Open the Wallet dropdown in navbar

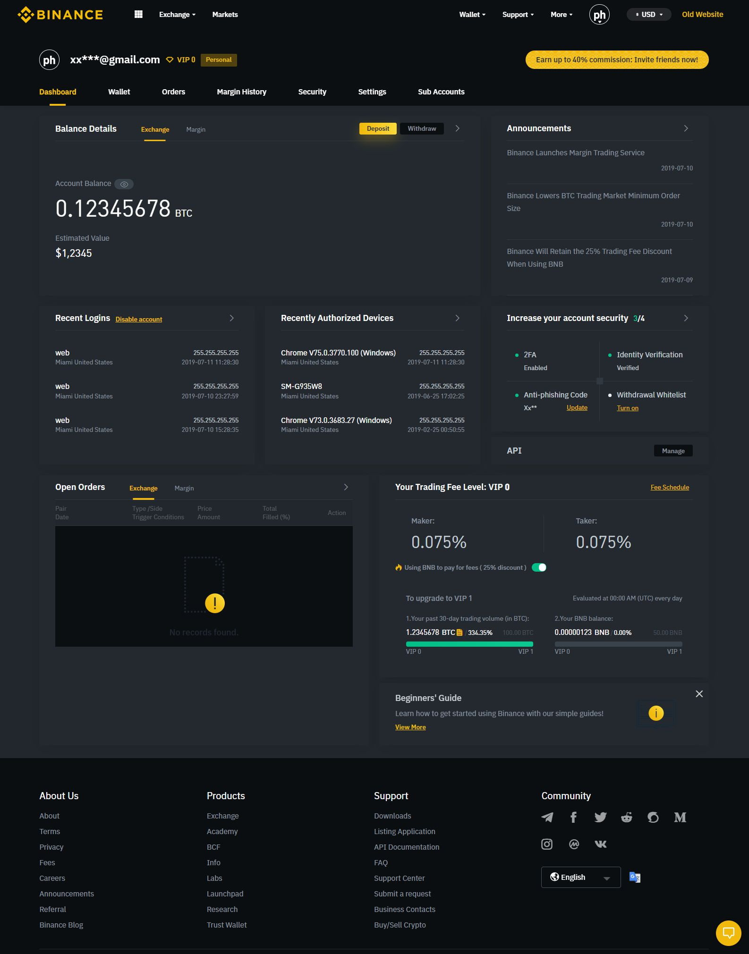tap(472, 15)
